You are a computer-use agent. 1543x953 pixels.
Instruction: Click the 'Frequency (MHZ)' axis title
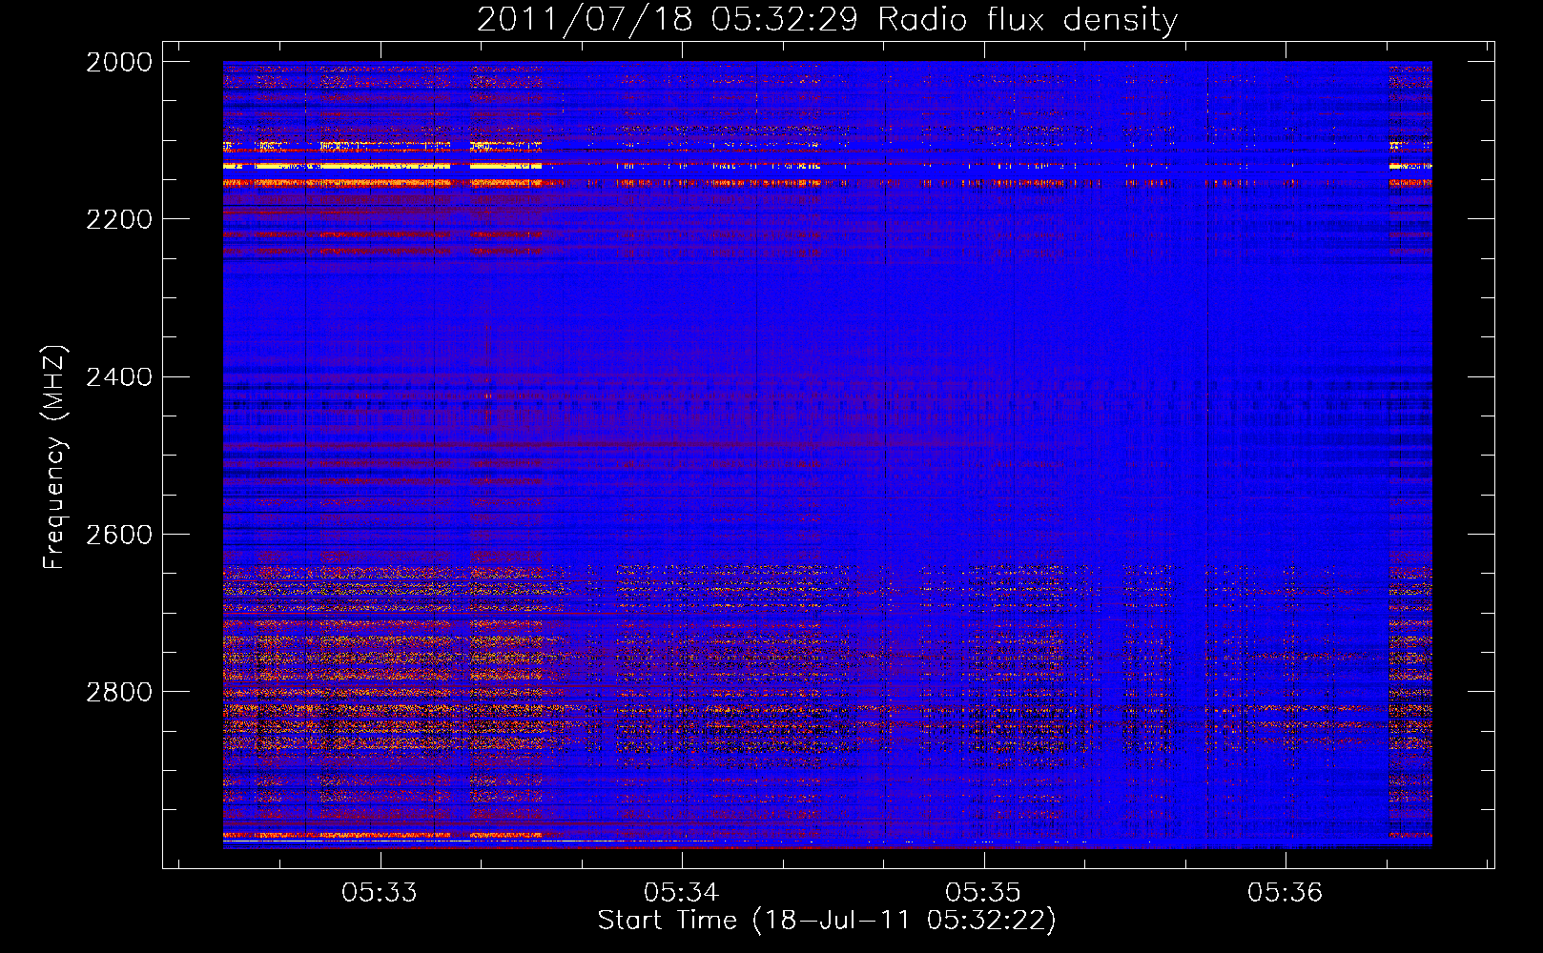(x=55, y=457)
